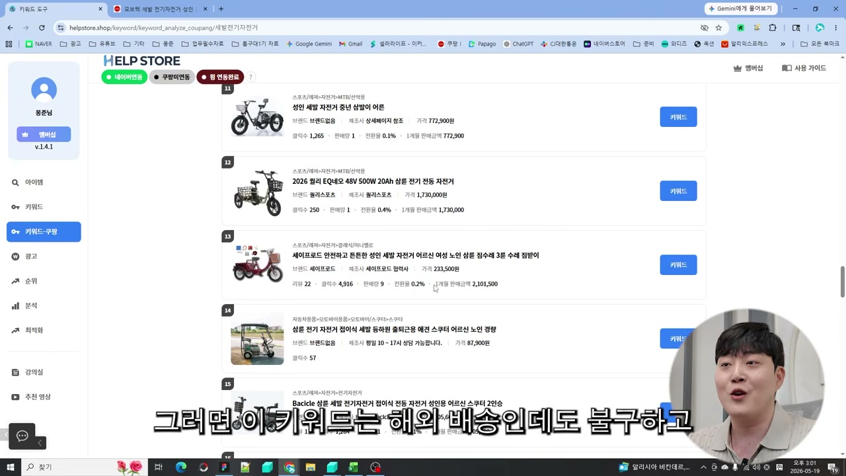Click the help question mark icon
Viewport: 846px width, 476px height.
coord(250,77)
